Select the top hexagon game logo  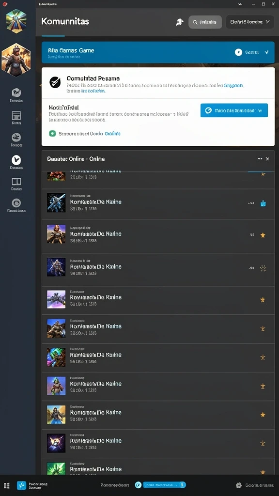[16, 21]
